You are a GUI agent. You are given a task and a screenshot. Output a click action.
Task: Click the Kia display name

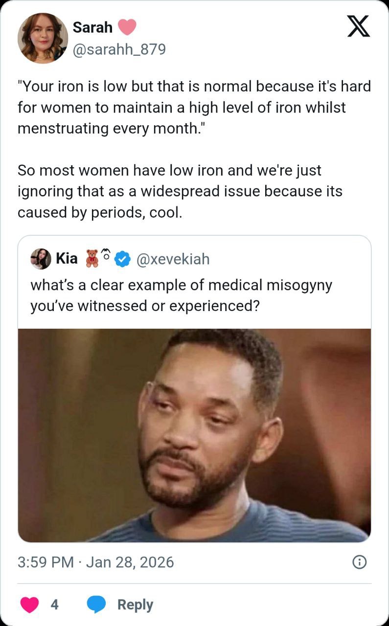(x=67, y=258)
